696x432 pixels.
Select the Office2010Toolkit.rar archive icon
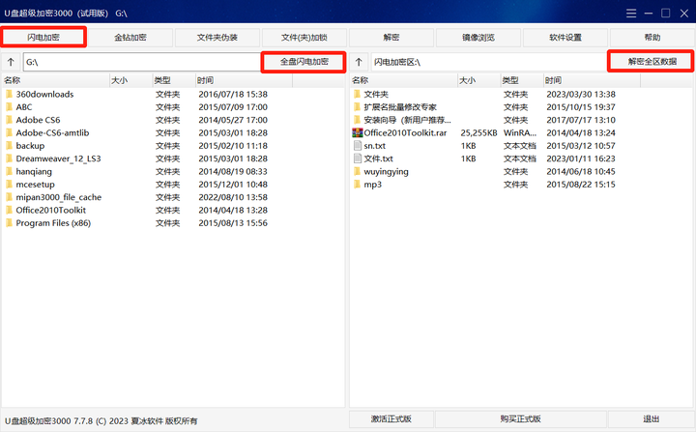357,132
